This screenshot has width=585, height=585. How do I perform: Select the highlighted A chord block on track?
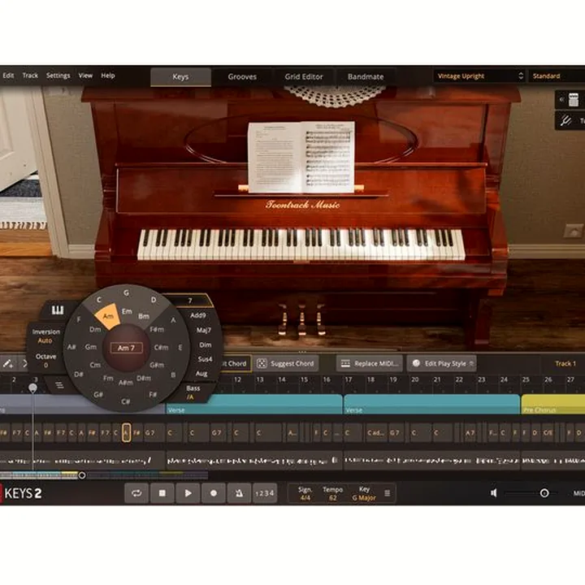point(127,433)
